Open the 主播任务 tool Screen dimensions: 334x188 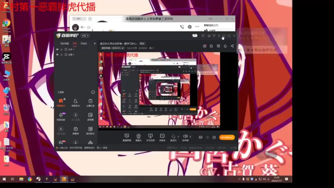90,102
